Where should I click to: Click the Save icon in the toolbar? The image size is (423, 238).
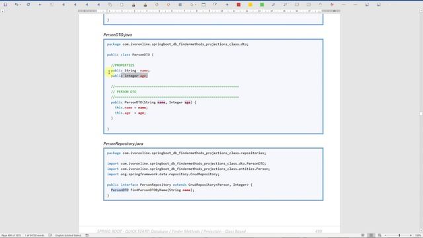(x=5, y=5)
